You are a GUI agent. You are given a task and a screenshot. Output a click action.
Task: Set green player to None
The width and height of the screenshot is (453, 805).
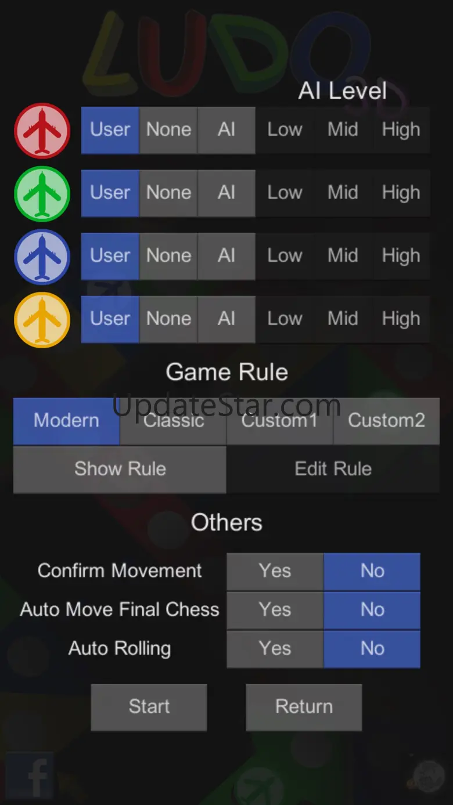[168, 193]
